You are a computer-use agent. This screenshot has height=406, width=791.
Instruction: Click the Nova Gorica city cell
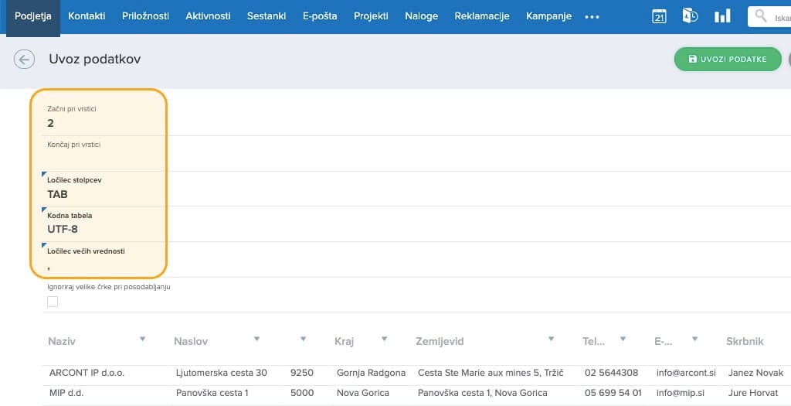coord(363,392)
